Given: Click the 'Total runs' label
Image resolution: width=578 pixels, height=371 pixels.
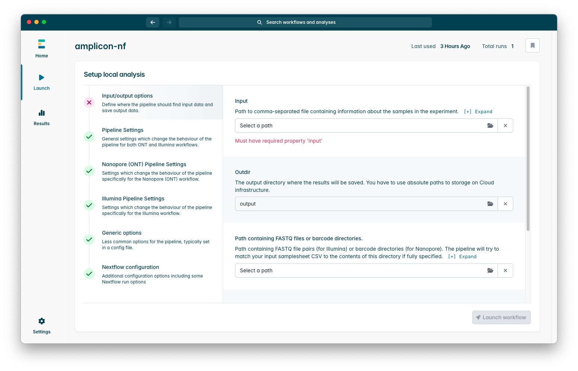Looking at the screenshot, I should pyautogui.click(x=494, y=46).
